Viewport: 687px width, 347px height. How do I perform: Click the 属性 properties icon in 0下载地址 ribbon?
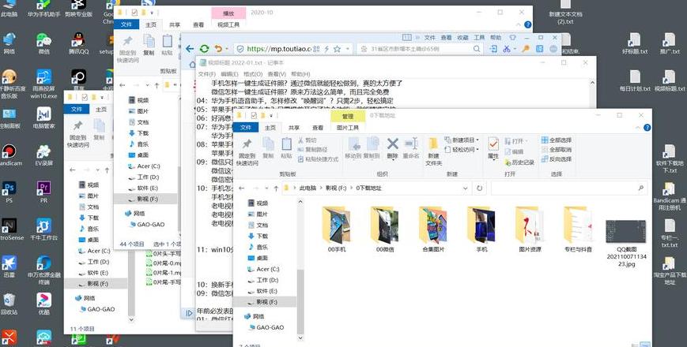(493, 144)
